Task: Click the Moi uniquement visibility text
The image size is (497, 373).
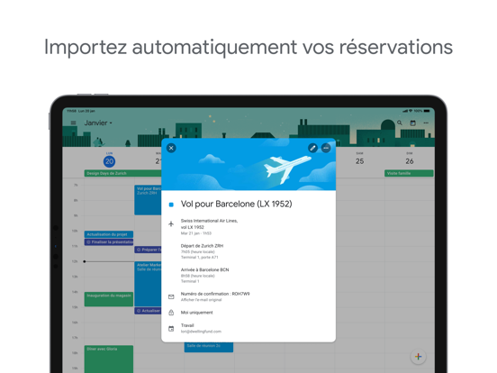Action: point(197,313)
